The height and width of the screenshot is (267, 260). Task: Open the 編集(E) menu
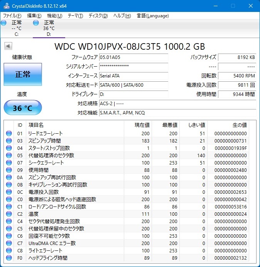pyautogui.click(x=34, y=16)
